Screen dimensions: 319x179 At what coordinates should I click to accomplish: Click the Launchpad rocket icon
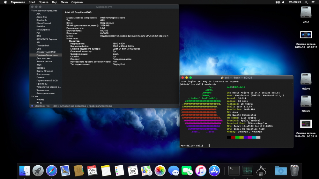(x=38, y=171)
